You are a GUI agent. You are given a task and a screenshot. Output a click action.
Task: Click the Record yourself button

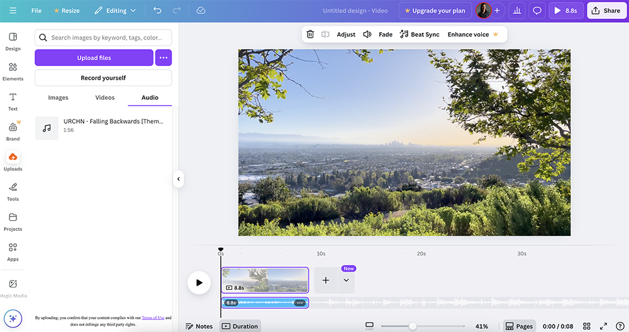pyautogui.click(x=103, y=78)
